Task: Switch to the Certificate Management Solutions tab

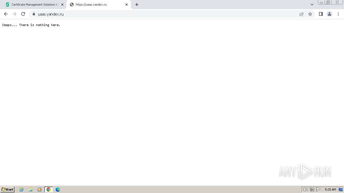Action: coord(34,5)
